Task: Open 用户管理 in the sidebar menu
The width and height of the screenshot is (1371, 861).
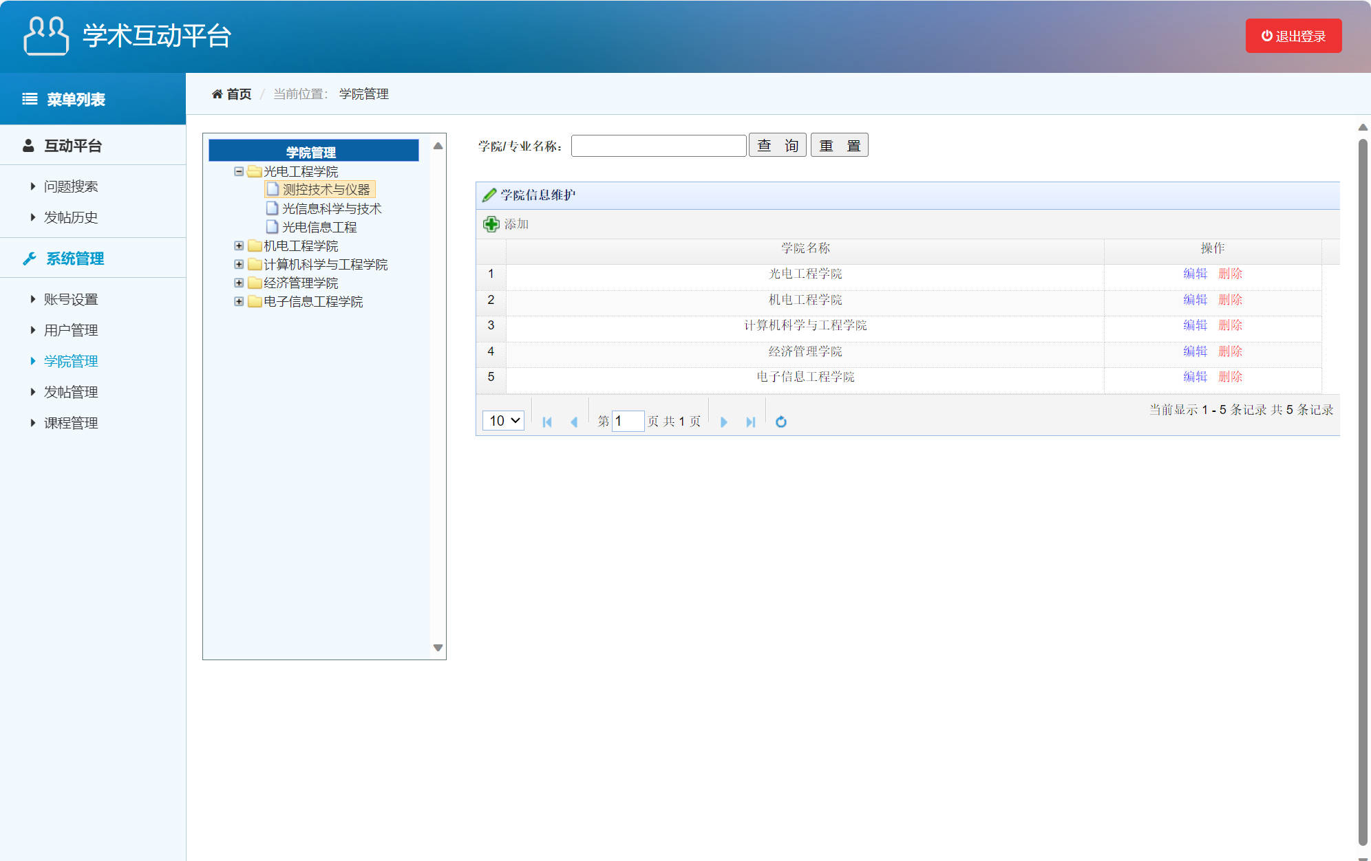Action: click(x=70, y=330)
